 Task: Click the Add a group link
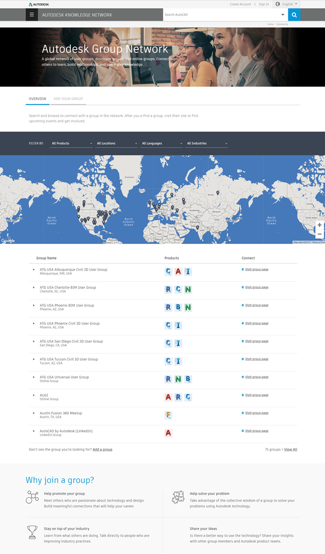pos(103,450)
